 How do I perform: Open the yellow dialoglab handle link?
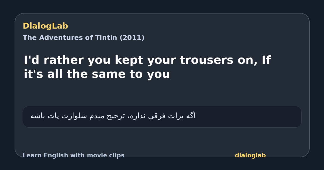click(250, 155)
